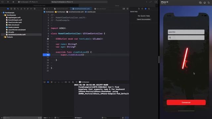Toggle the inspector panel visibility
Image resolution: width=212 pixels, height=119 pixels.
point(156,2)
